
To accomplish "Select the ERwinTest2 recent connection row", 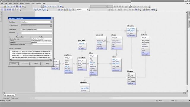I will tap(31, 55).
